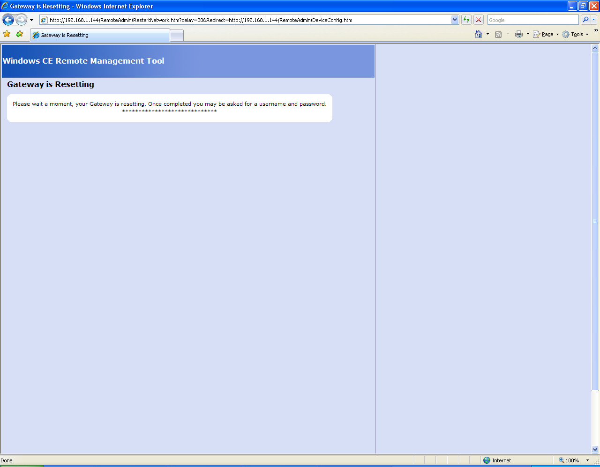The width and height of the screenshot is (600, 467).
Task: Click the page scrollbar down arrow
Action: pos(595,449)
